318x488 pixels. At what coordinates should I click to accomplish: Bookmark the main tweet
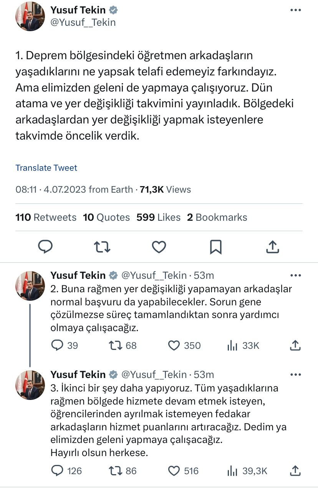click(x=215, y=247)
